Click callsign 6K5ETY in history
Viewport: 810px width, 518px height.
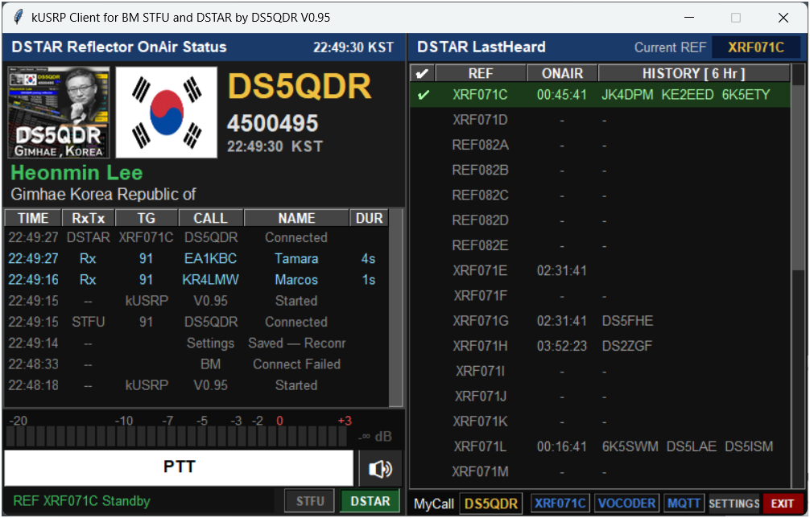tap(746, 95)
